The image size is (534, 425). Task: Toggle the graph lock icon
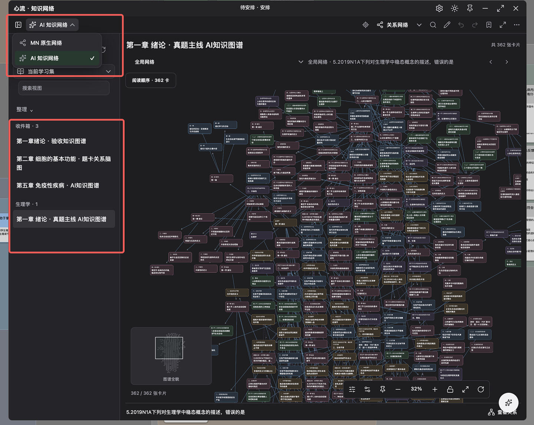click(x=450, y=389)
